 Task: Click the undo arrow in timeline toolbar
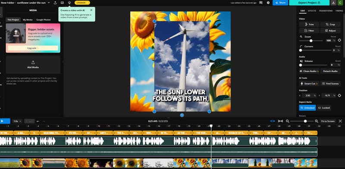pyautogui.click(x=38, y=121)
